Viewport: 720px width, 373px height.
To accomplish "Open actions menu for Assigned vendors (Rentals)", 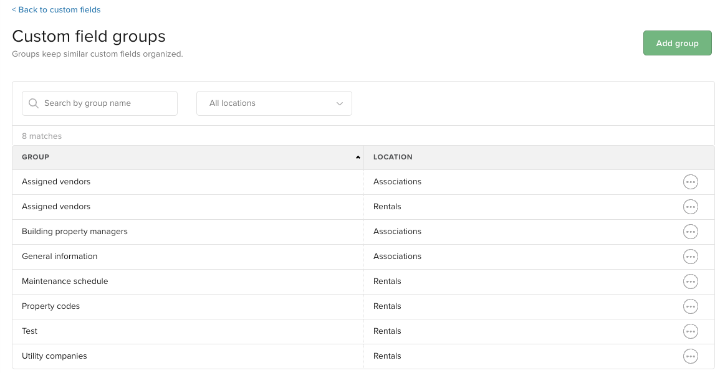I will pos(691,207).
